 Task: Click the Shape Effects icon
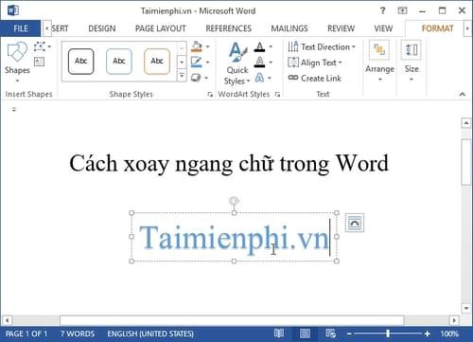(x=196, y=78)
